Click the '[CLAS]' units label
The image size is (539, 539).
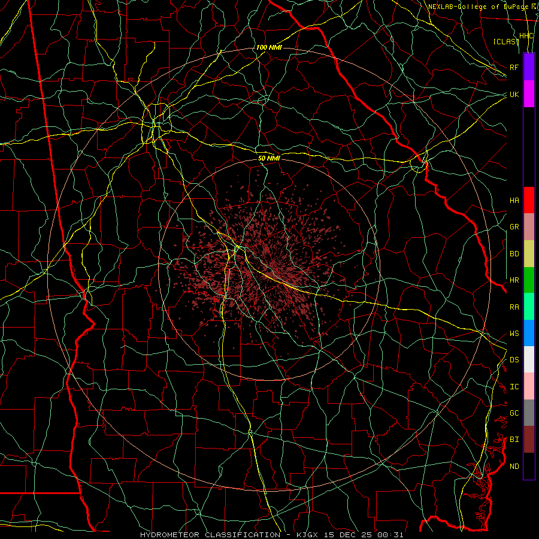[506, 41]
